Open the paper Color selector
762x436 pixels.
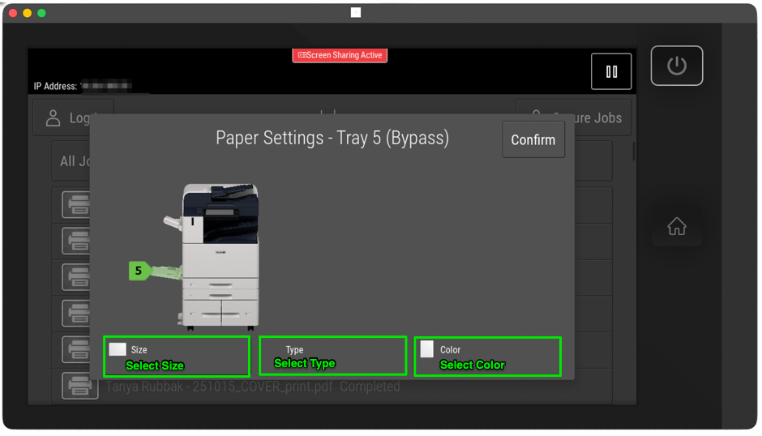(487, 357)
